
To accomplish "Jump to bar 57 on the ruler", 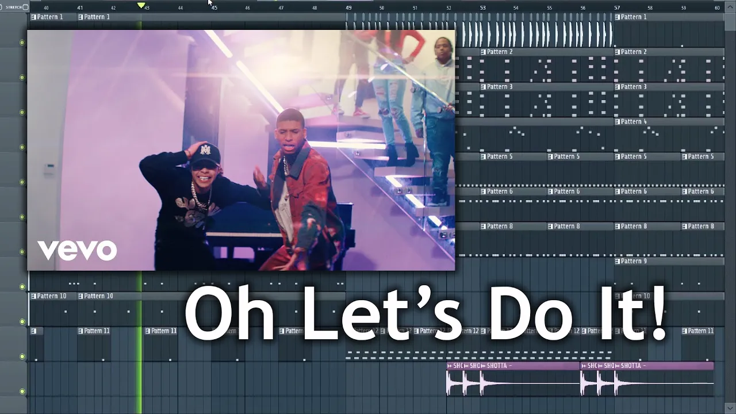I will click(x=617, y=8).
